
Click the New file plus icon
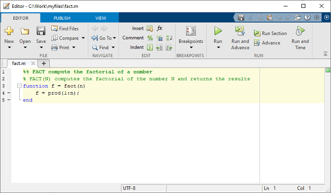[9, 31]
